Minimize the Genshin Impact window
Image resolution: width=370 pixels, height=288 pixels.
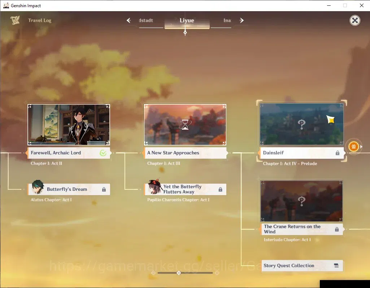click(329, 5)
